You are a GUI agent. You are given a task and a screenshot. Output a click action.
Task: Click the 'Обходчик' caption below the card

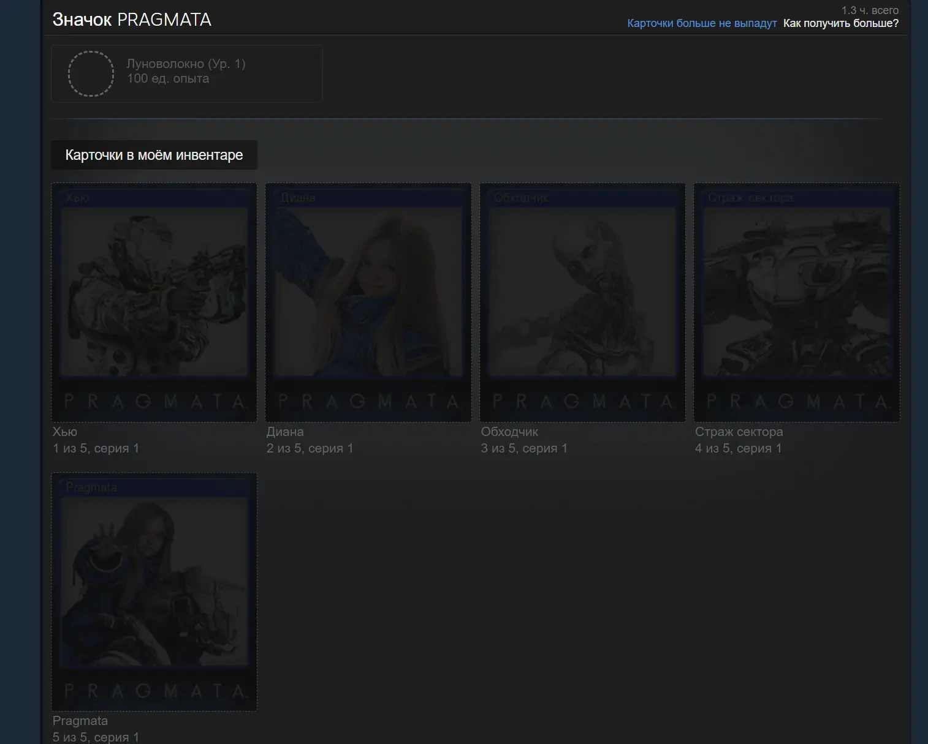click(509, 432)
